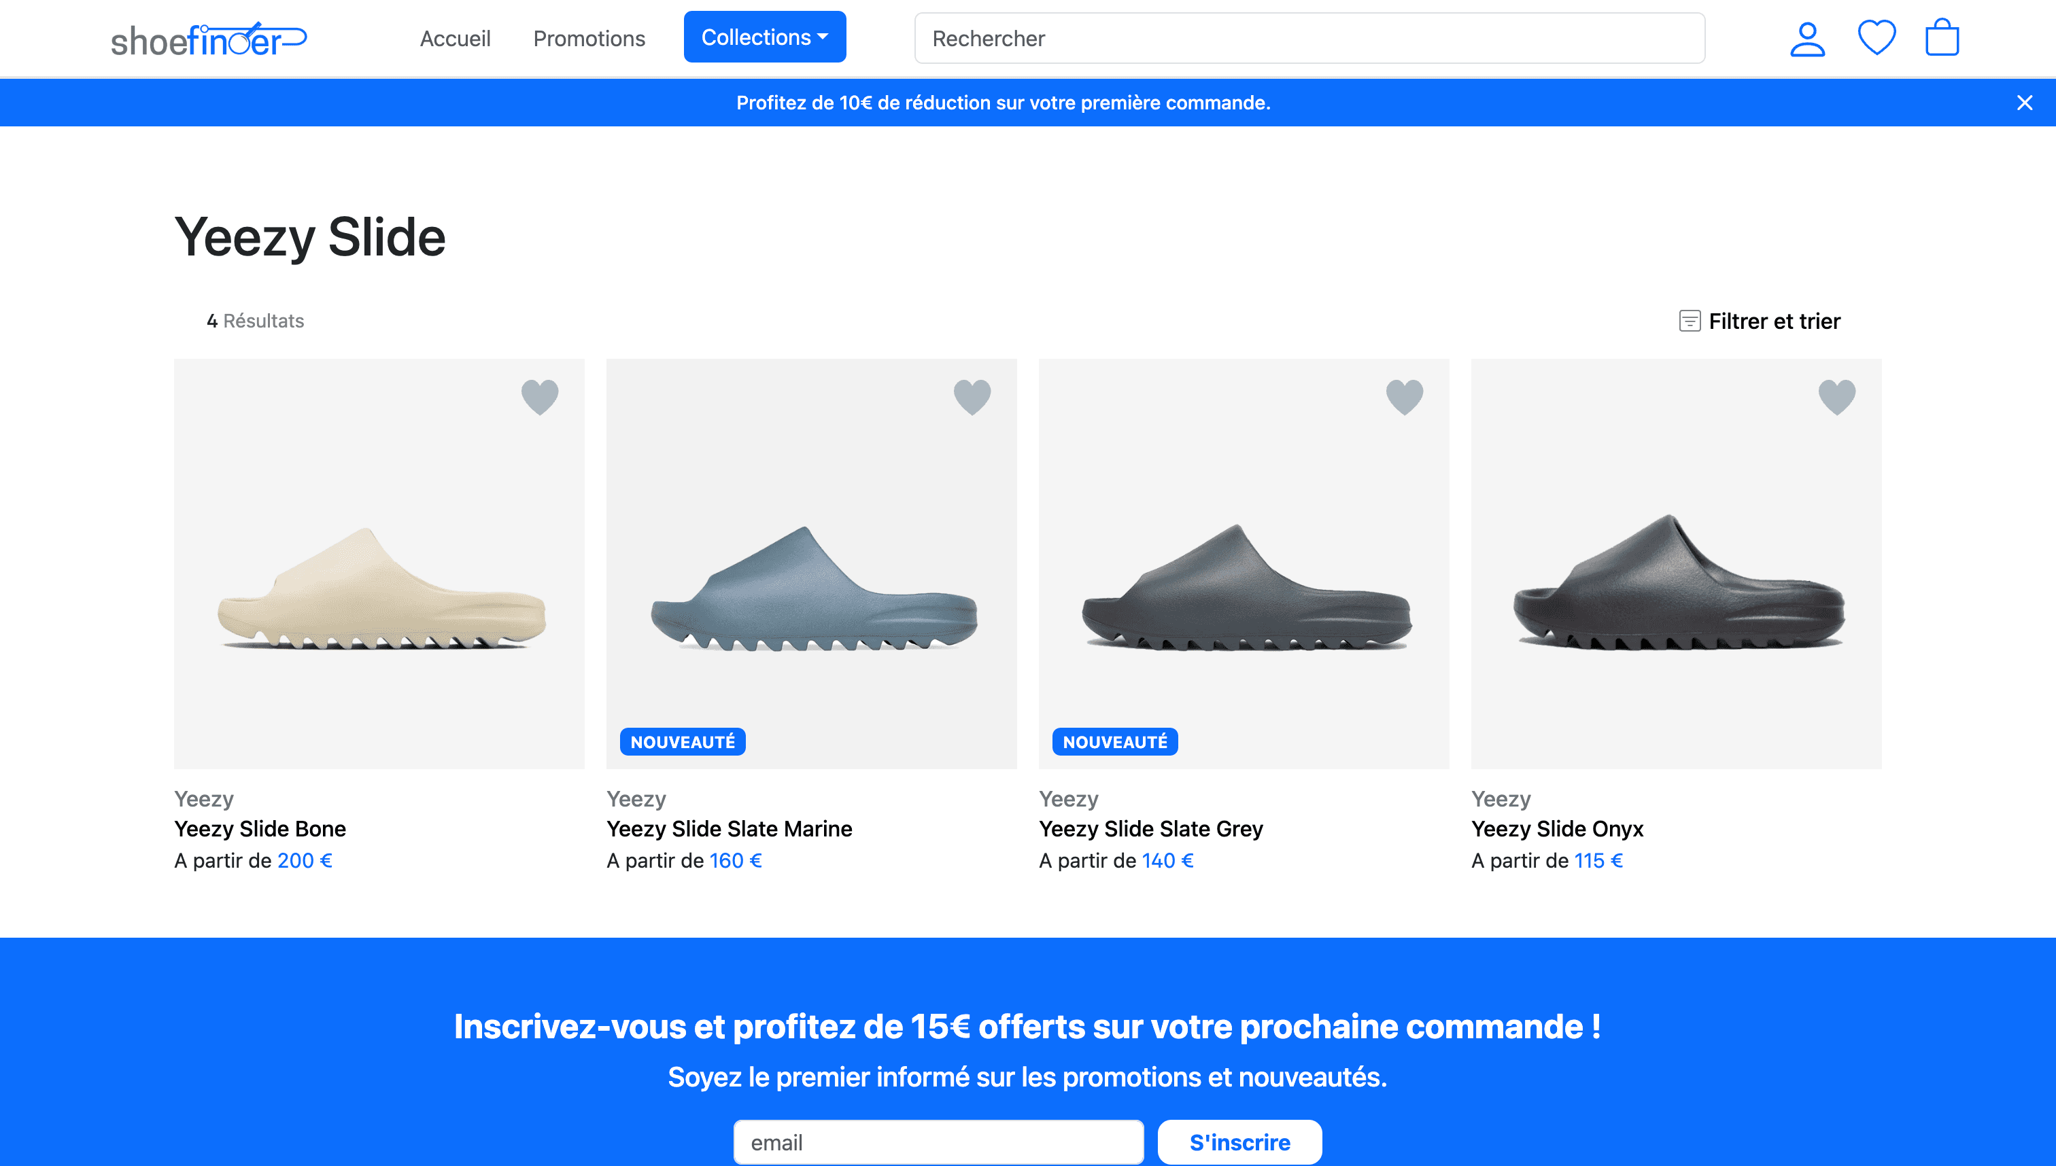Click the 115 € price

click(x=1598, y=861)
